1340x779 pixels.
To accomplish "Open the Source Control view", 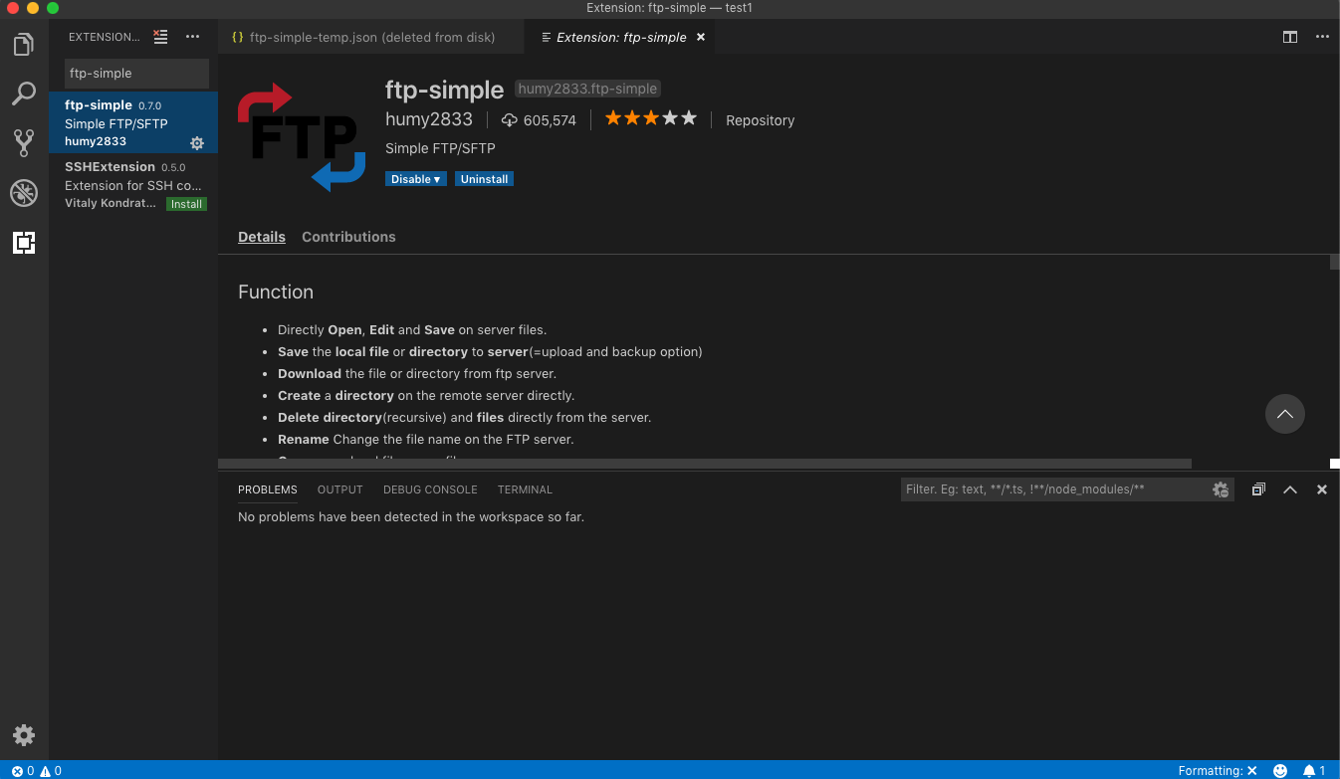I will click(24, 143).
